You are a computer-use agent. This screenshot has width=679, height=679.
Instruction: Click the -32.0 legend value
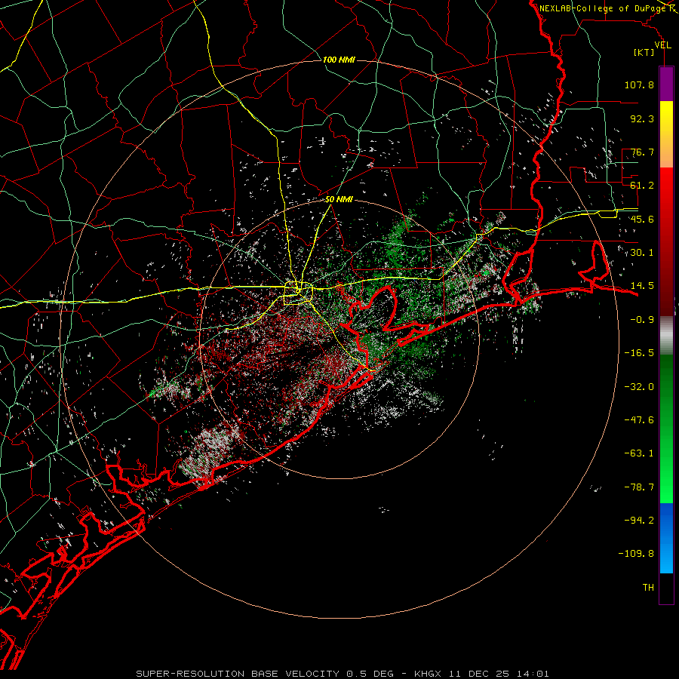(x=639, y=387)
